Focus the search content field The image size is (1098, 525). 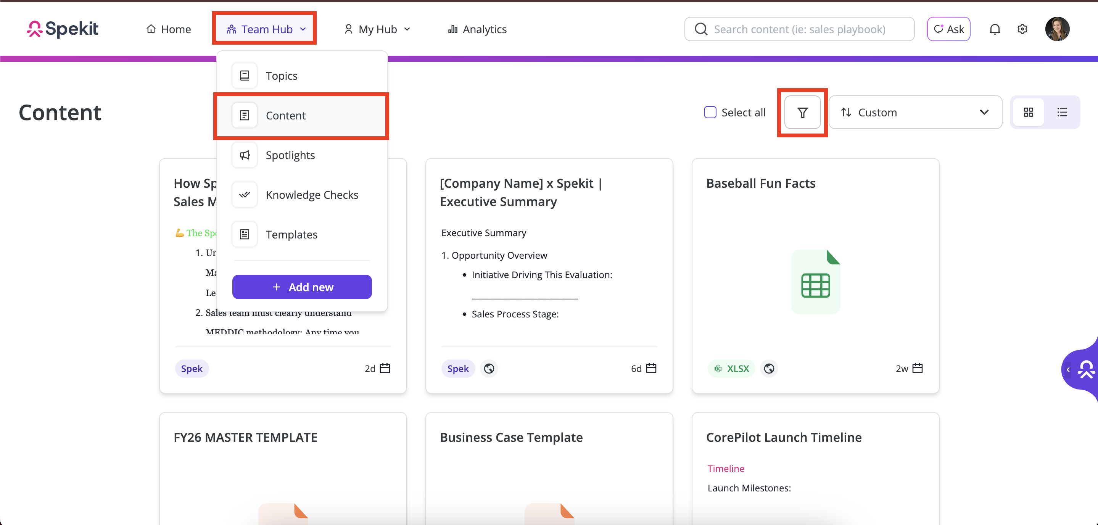click(799, 29)
